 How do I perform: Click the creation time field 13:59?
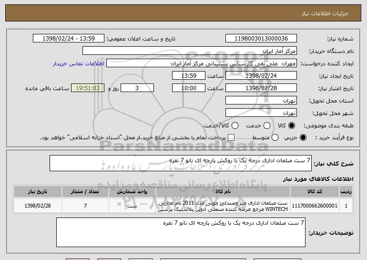(x=189, y=76)
